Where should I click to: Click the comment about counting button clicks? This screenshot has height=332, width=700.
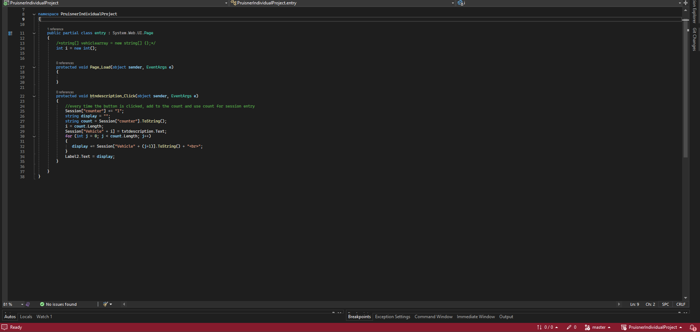tap(160, 106)
